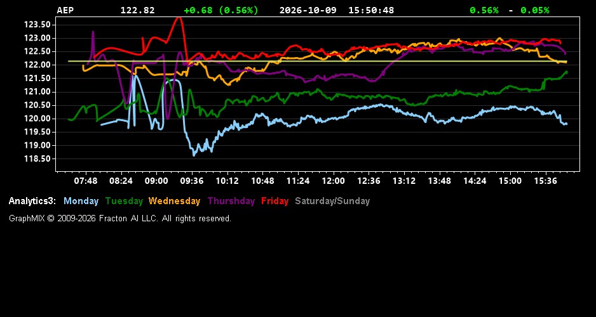Click the 12:36 time axis label
Image resolution: width=596 pixels, height=317 pixels.
[x=369, y=181]
